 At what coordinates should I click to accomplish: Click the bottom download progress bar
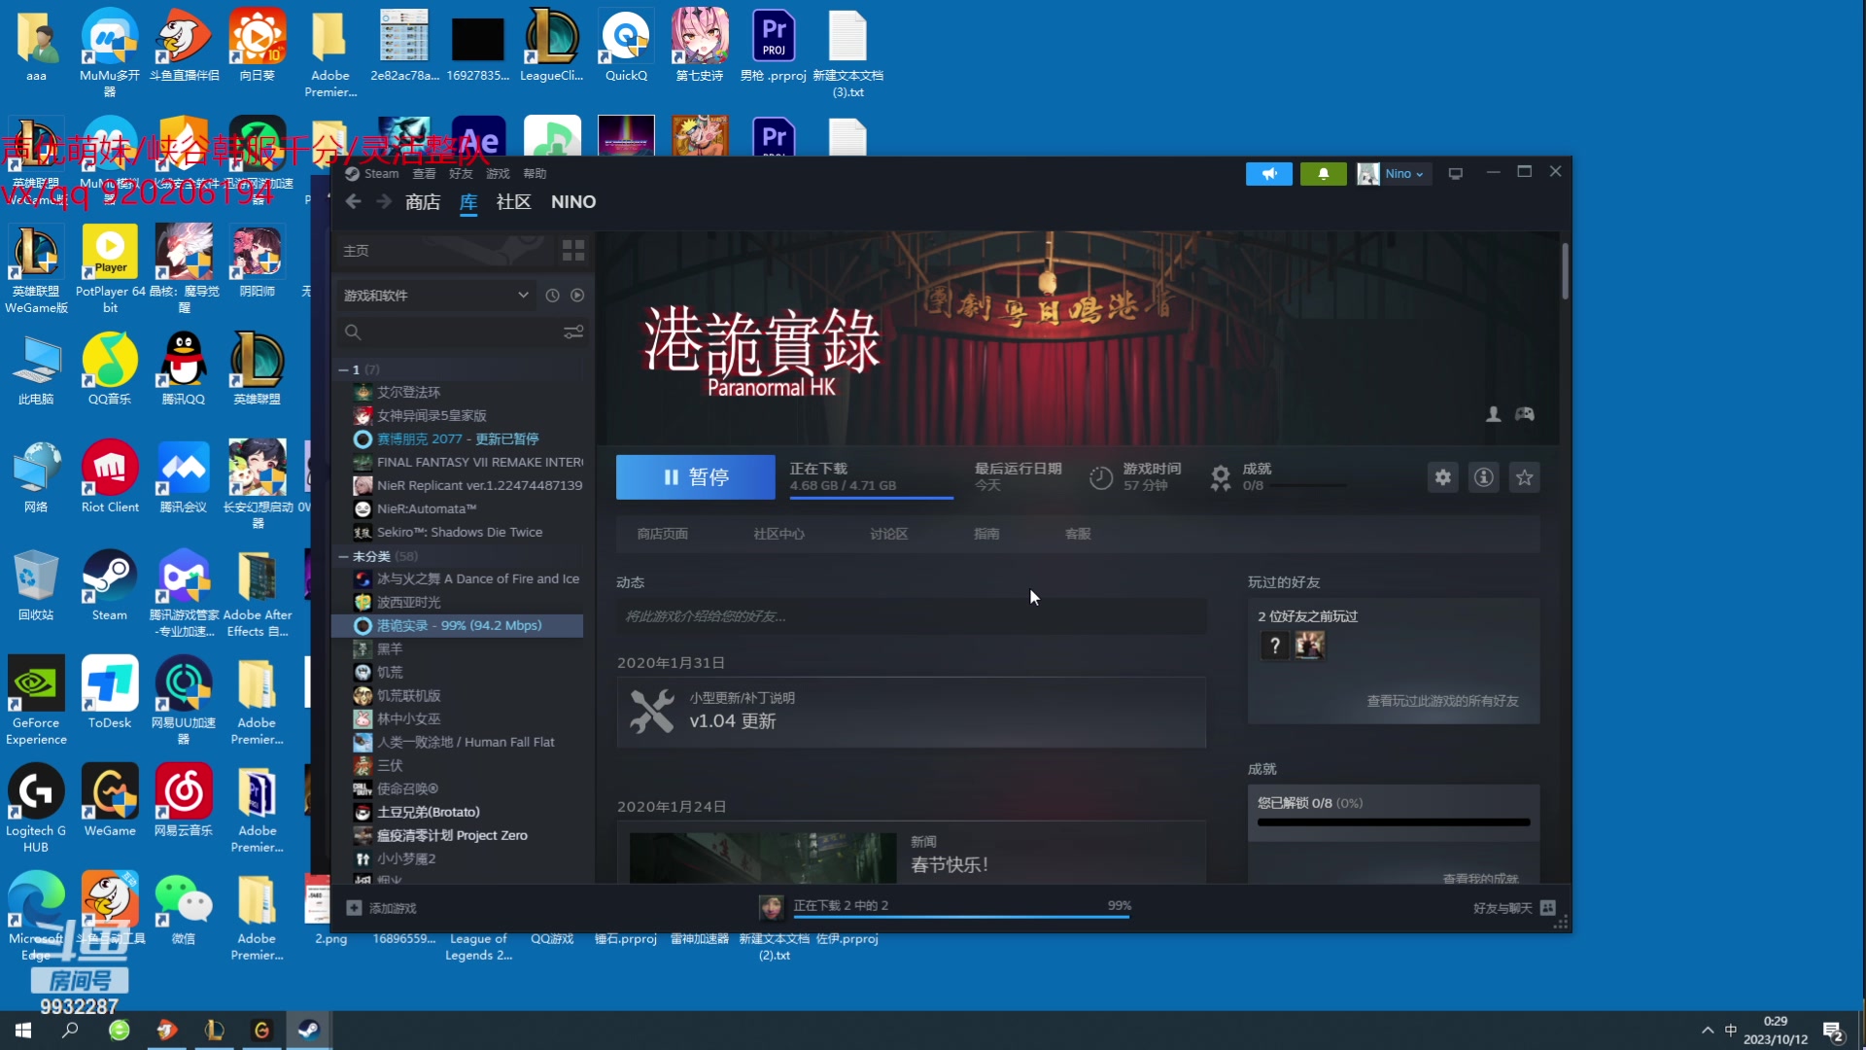point(961,917)
